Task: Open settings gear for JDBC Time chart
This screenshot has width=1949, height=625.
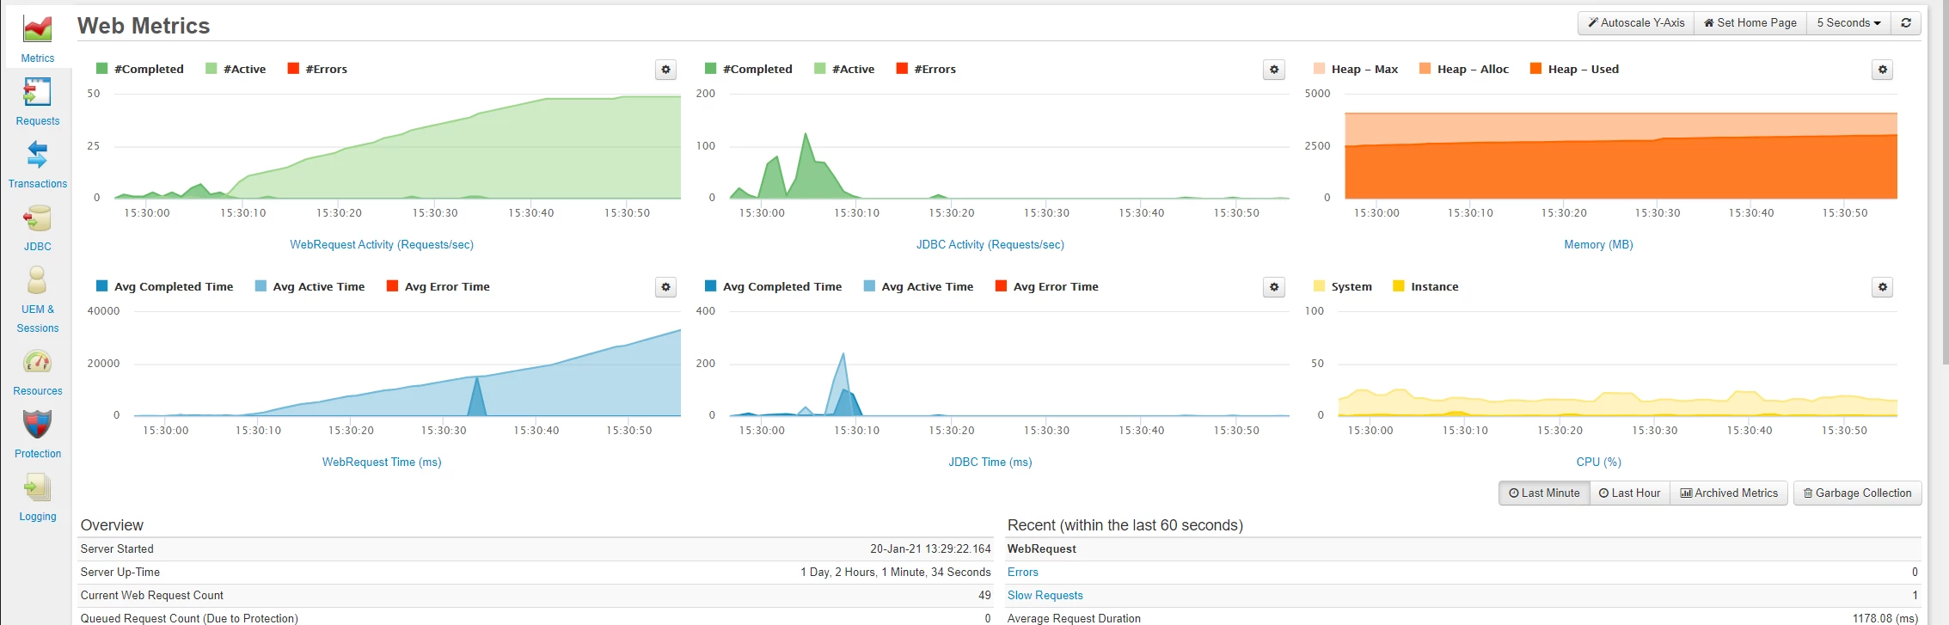Action: tap(1274, 287)
